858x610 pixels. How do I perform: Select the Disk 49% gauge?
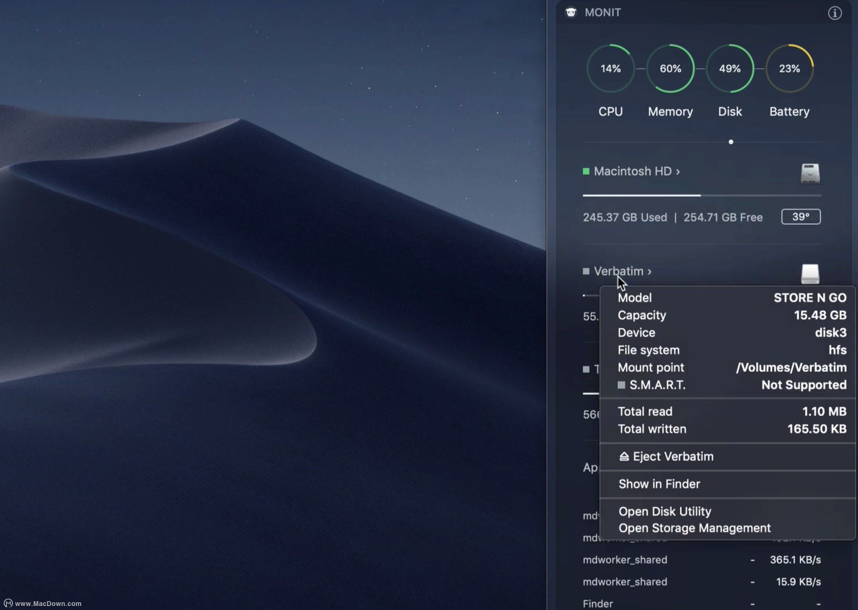pyautogui.click(x=730, y=68)
